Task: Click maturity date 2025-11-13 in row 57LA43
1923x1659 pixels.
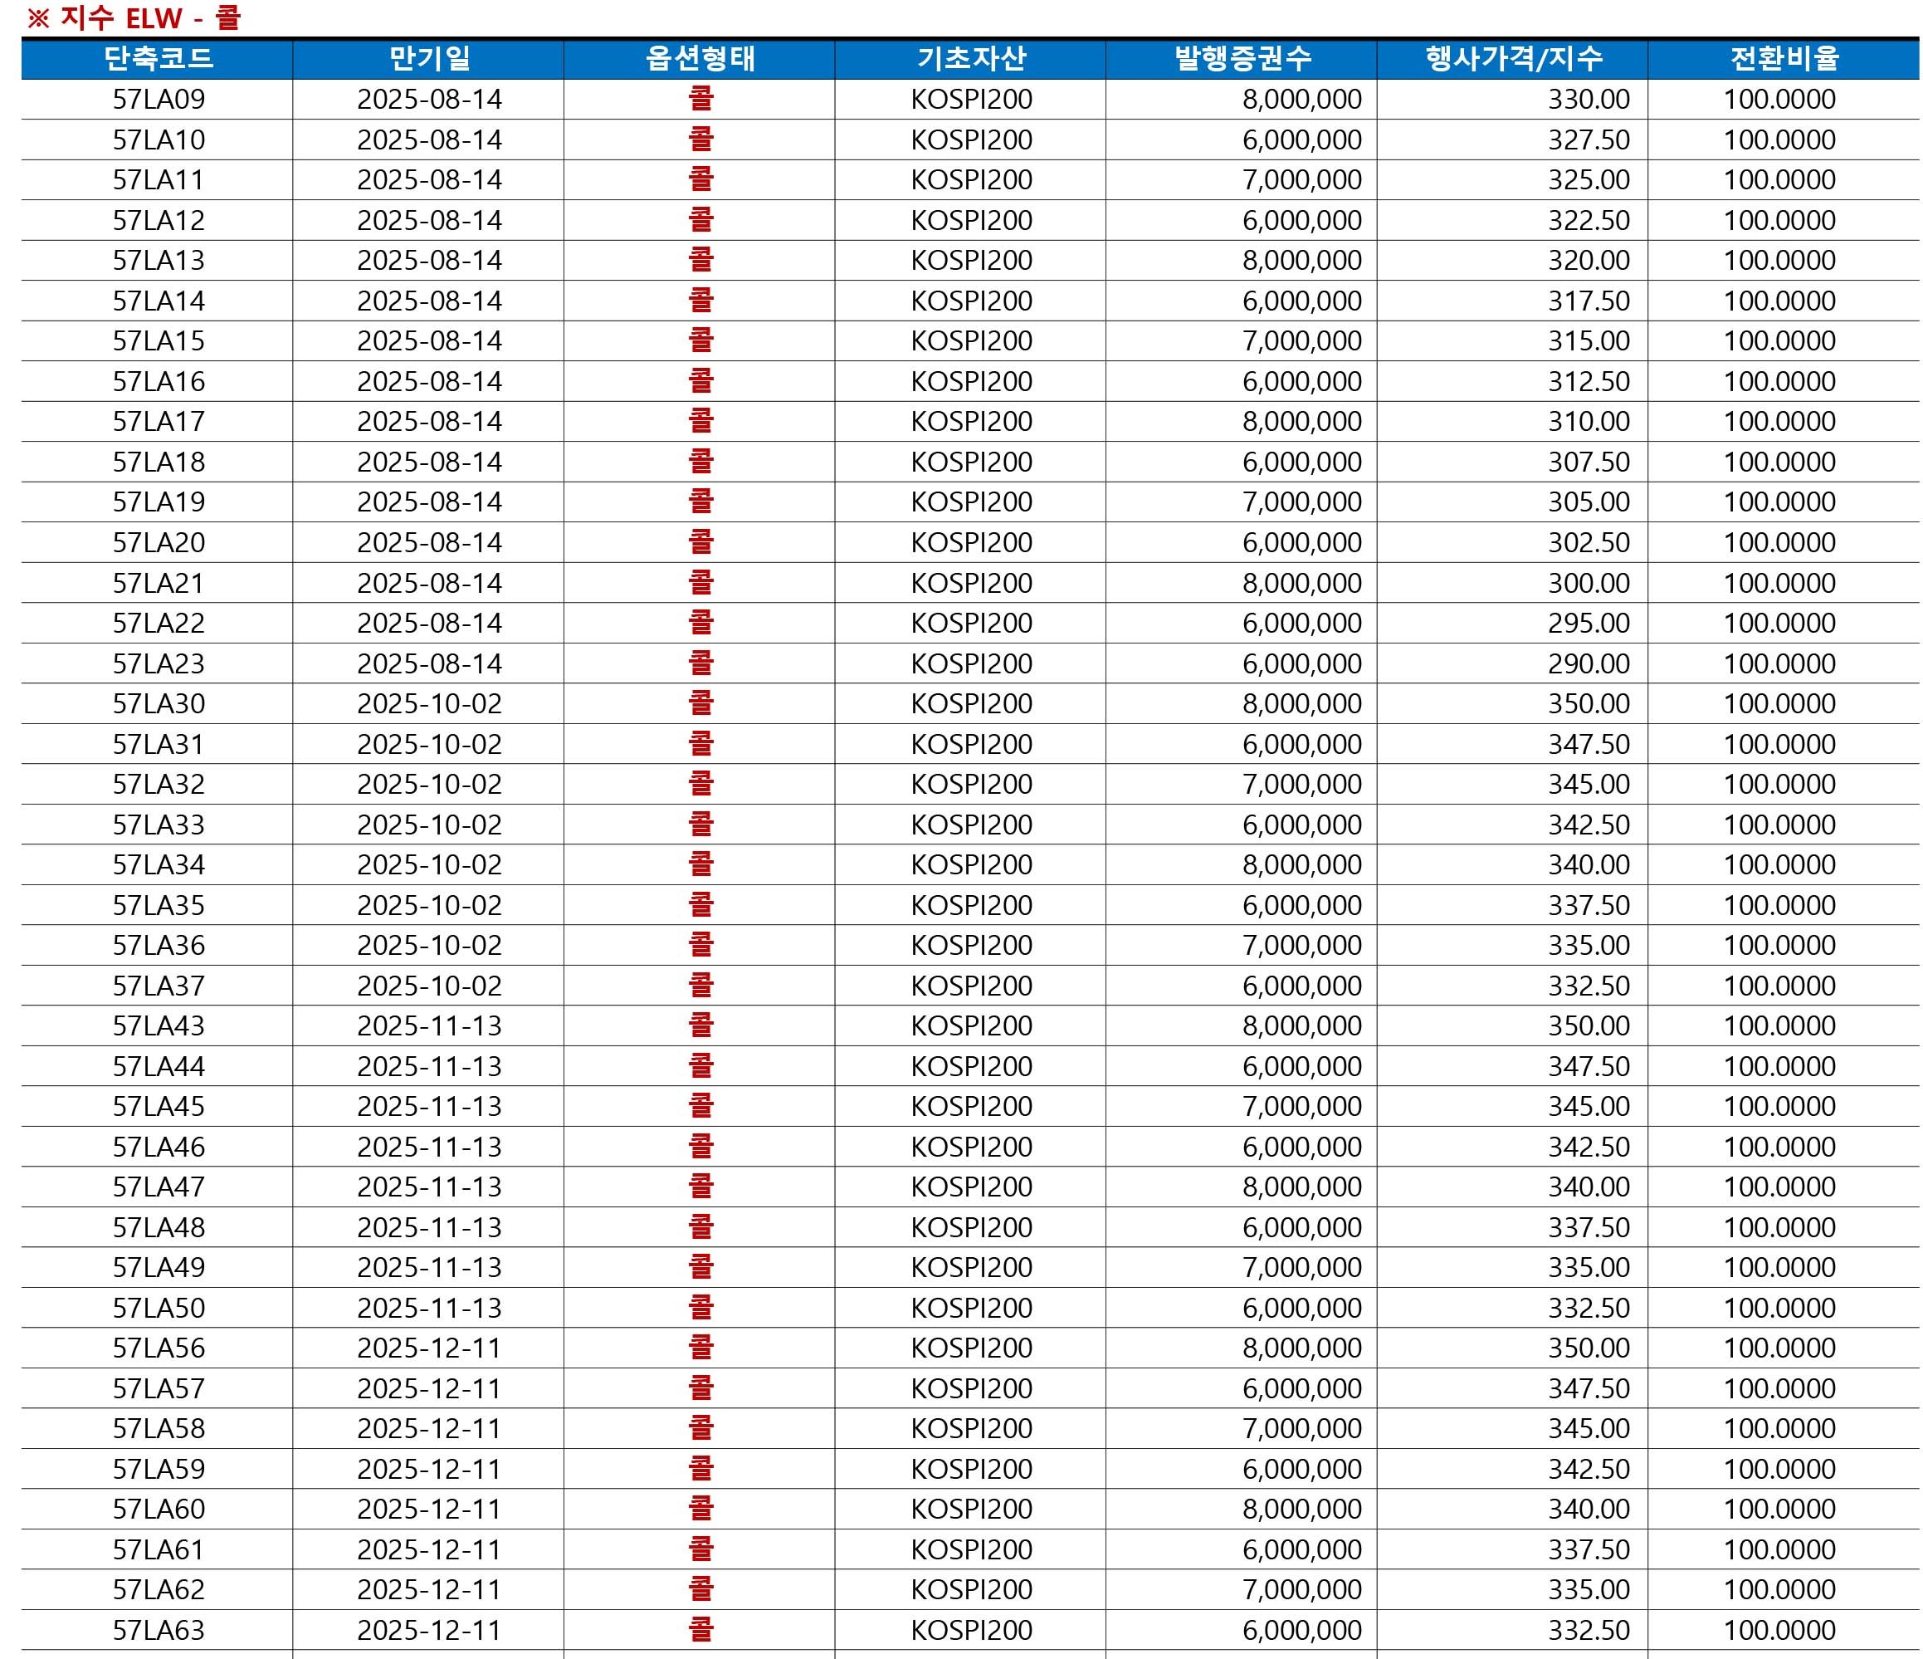Action: (x=430, y=1027)
